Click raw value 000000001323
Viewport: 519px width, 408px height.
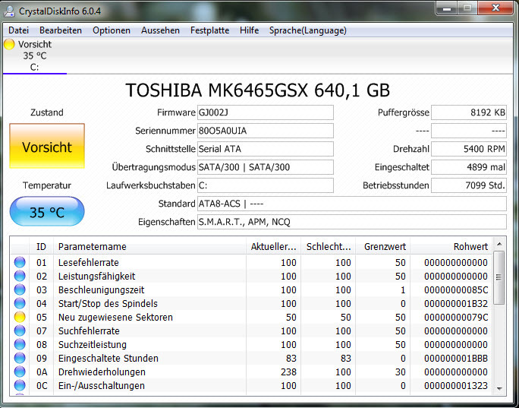(x=456, y=386)
